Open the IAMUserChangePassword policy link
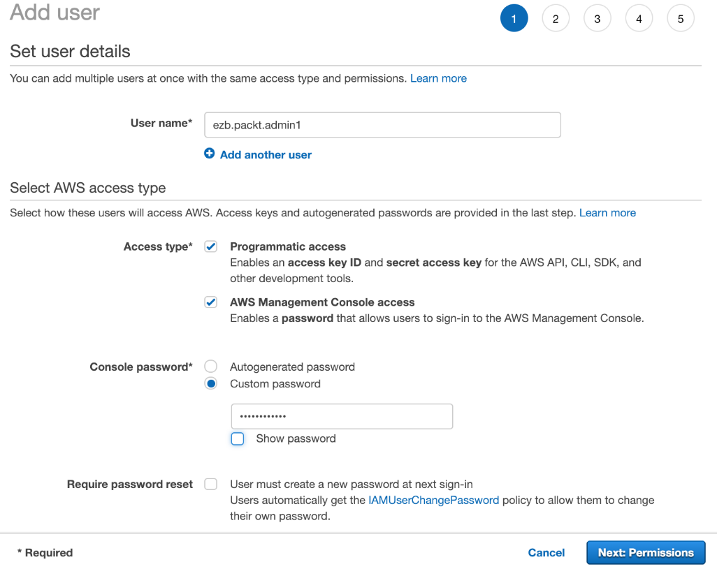The image size is (717, 569). pyautogui.click(x=433, y=500)
